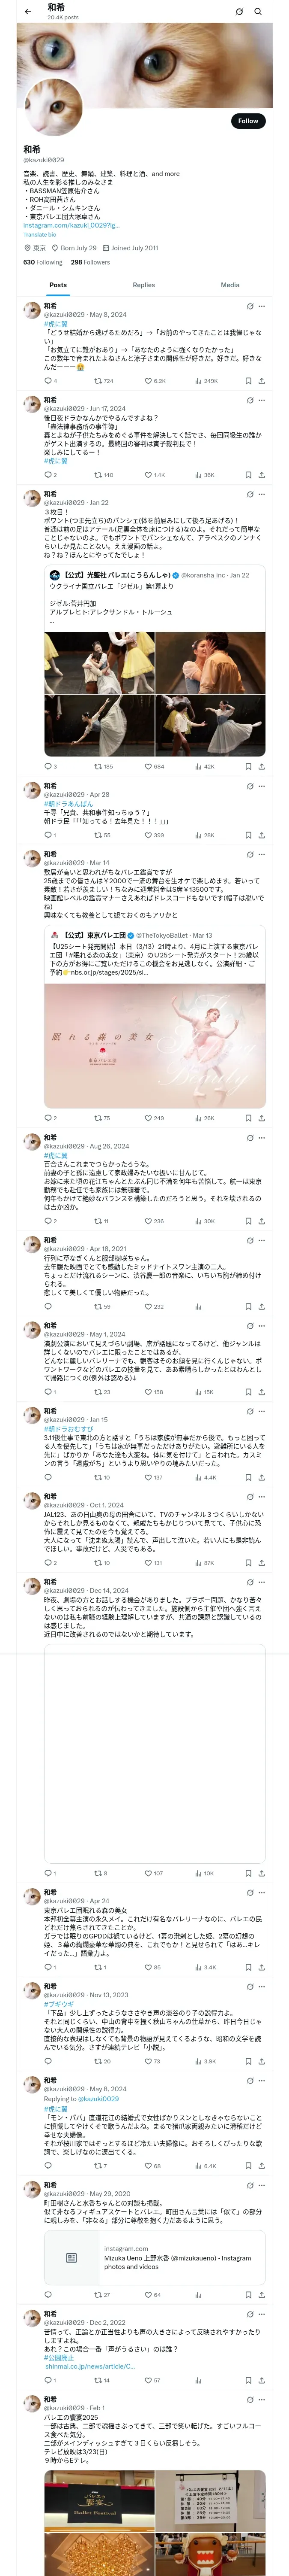Switch to the Replies tab
The image size is (289, 2576).
tap(143, 285)
